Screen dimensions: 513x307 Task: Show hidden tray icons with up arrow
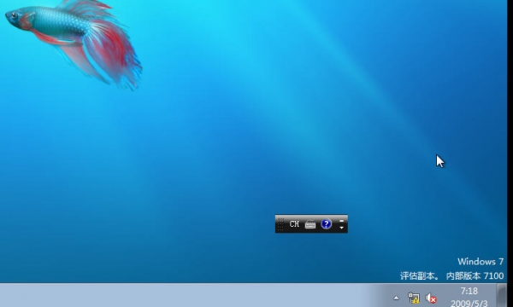pyautogui.click(x=396, y=298)
